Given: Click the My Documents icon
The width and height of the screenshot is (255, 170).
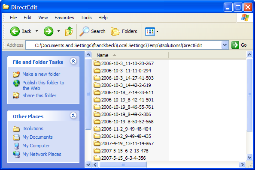Looking at the screenshot, I should [x=16, y=137].
